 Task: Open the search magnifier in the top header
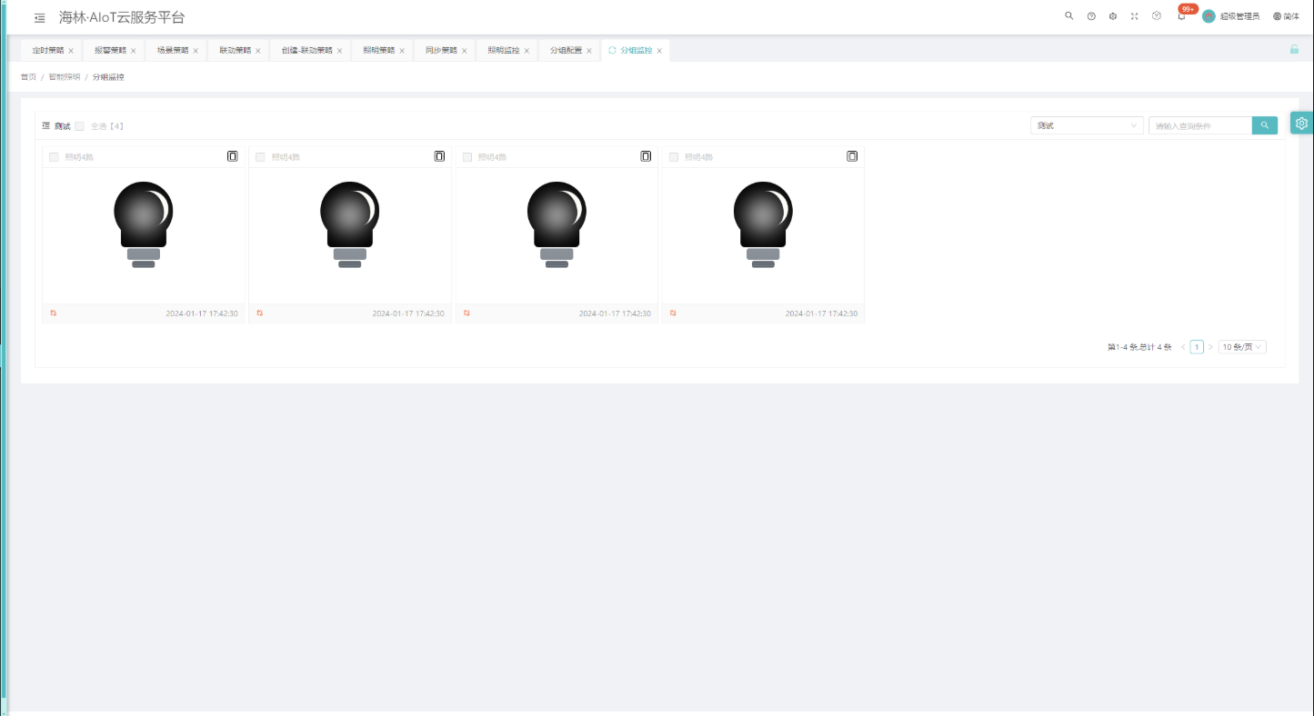[x=1069, y=16]
